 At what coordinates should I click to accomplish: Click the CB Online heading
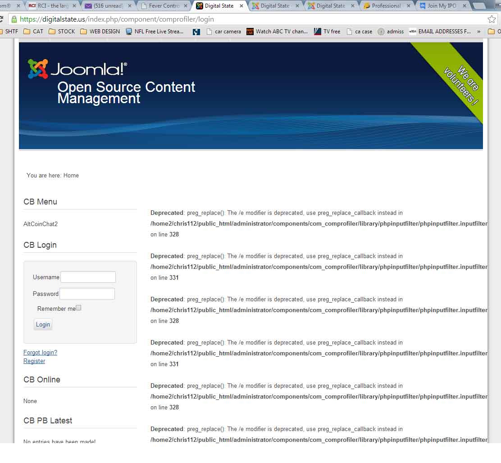[x=42, y=379]
